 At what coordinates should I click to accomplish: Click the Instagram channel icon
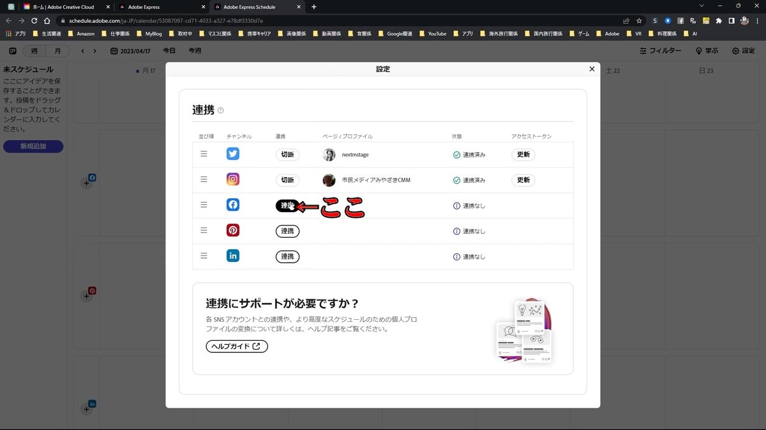[x=233, y=180]
